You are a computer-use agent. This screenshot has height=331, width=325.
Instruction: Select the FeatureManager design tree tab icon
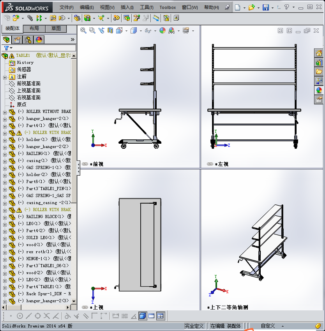pos(6,40)
